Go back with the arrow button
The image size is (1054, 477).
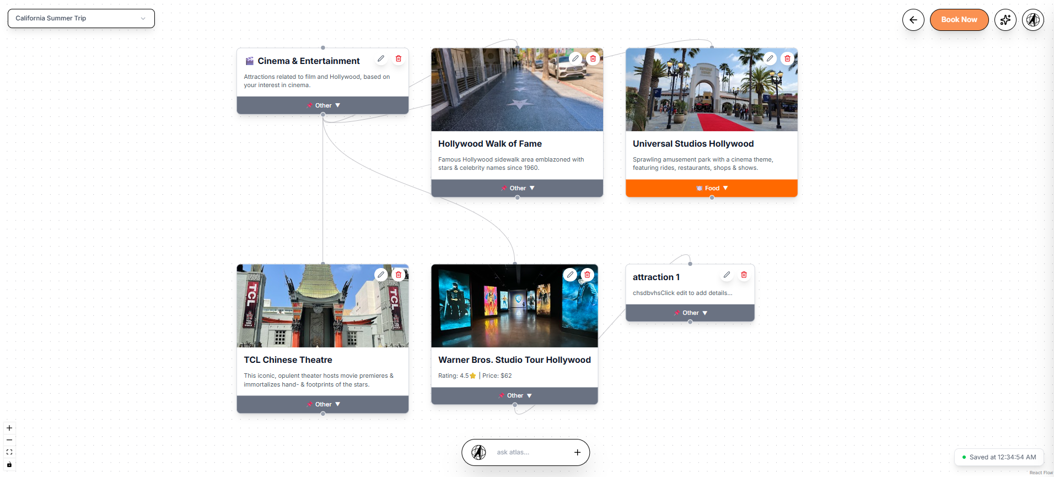tap(913, 20)
